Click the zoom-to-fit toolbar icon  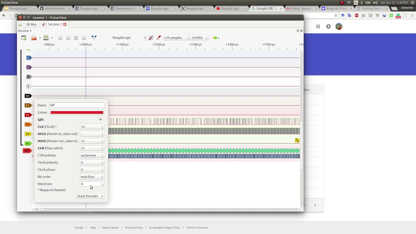tap(76, 38)
